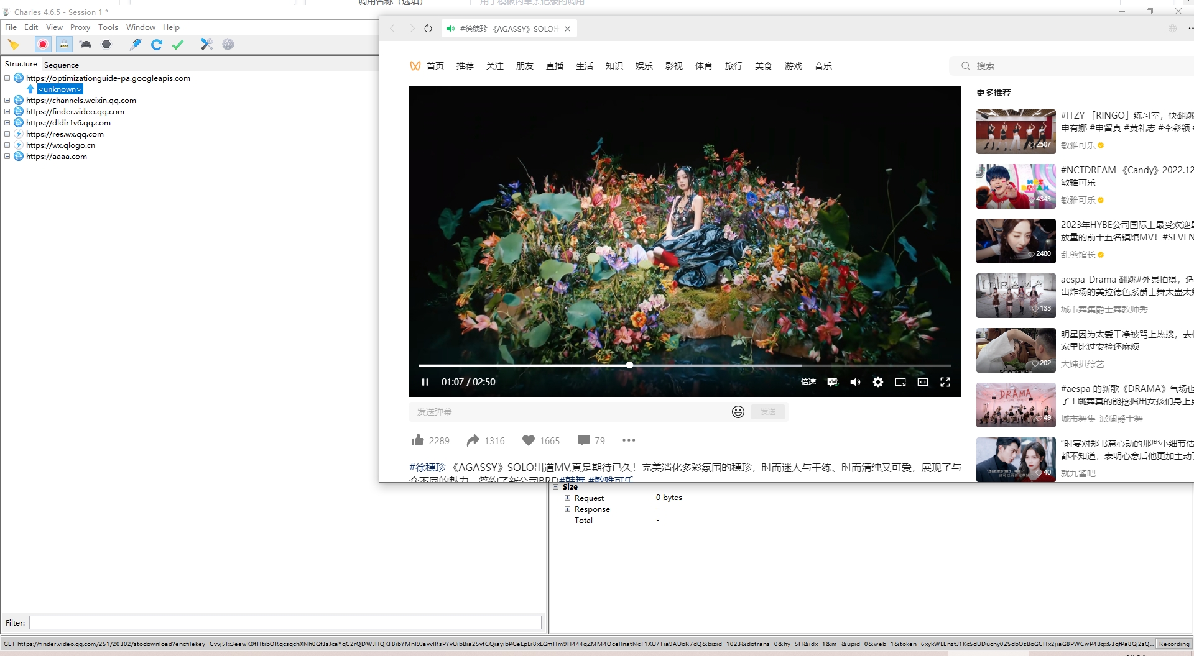
Task: Toggle wide screen theater mode icon
Action: [923, 382]
